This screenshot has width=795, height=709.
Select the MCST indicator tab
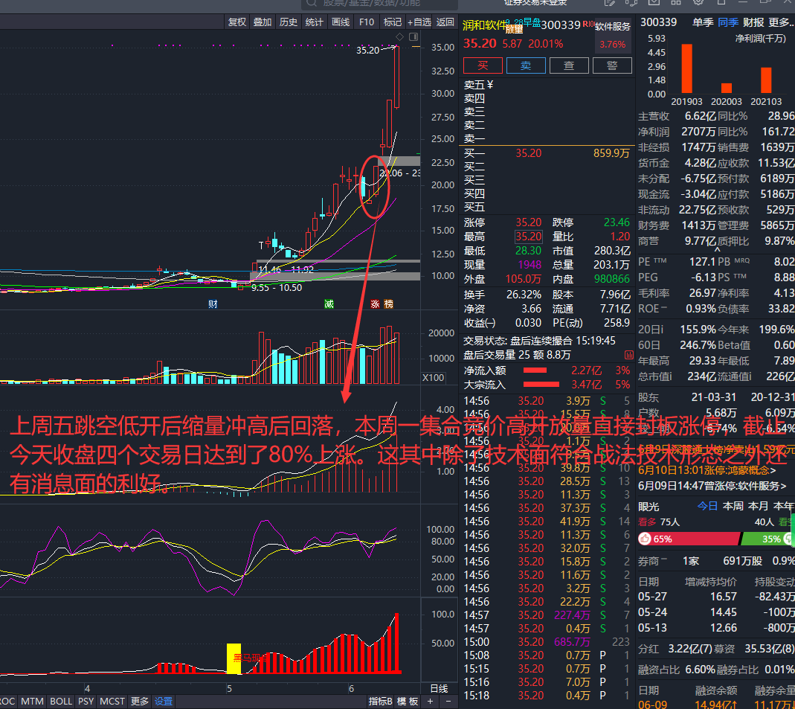(112, 702)
